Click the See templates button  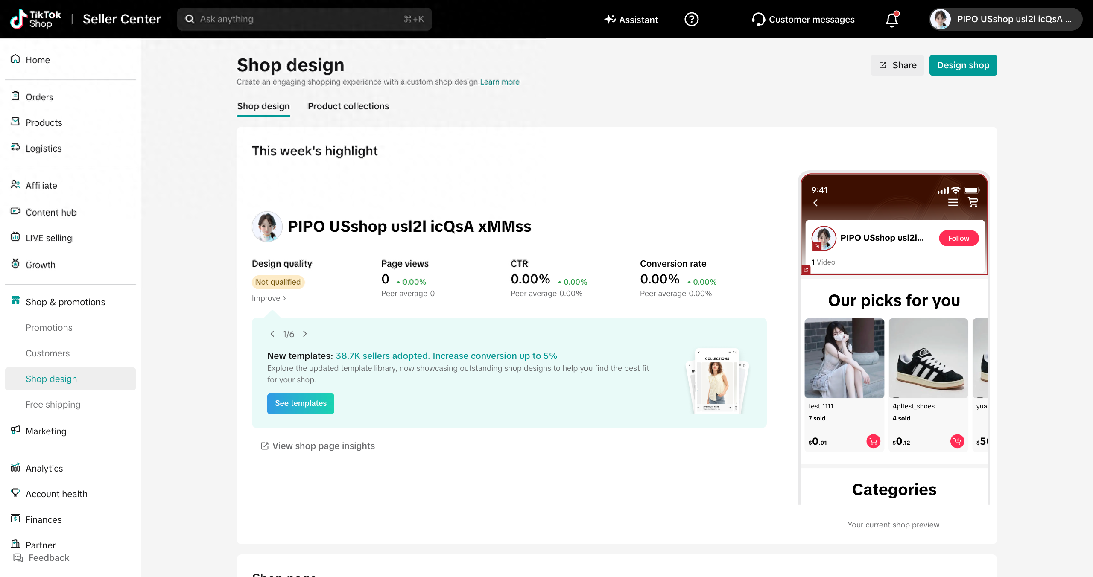click(x=301, y=403)
